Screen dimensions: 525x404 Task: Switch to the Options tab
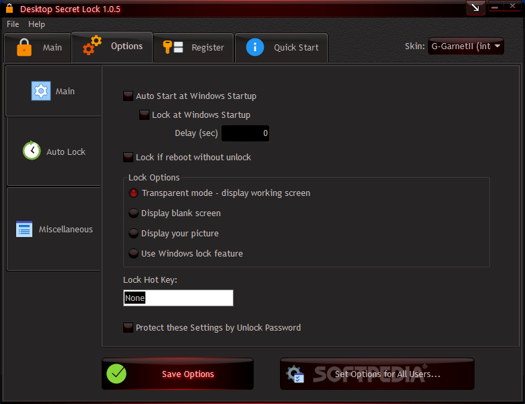click(x=112, y=46)
